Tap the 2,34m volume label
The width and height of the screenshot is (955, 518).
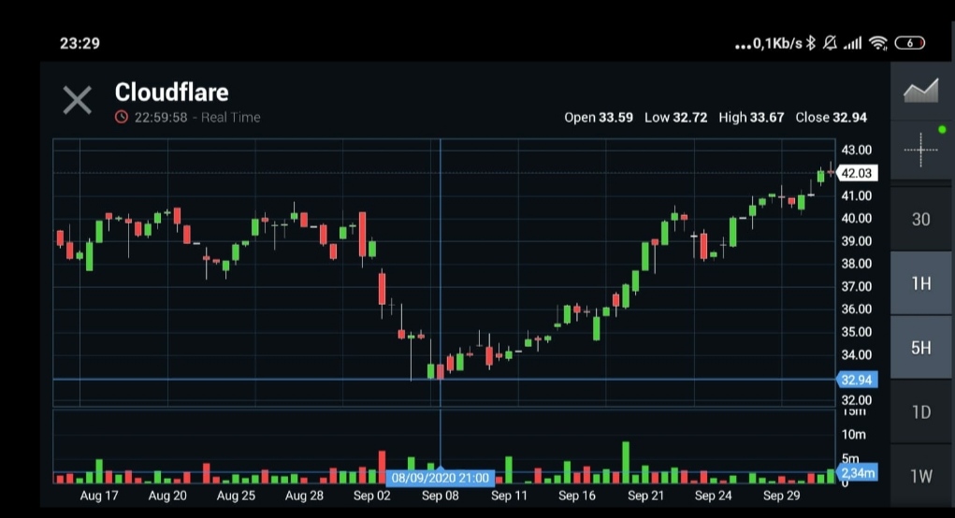pyautogui.click(x=857, y=473)
